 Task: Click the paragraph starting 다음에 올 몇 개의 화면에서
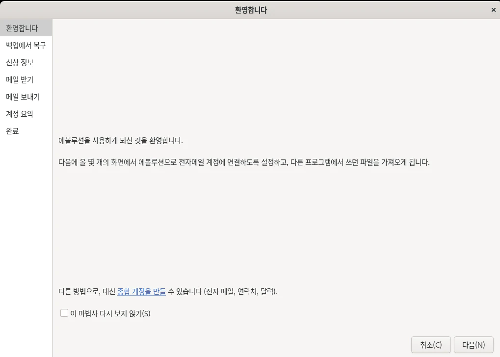coord(244,162)
